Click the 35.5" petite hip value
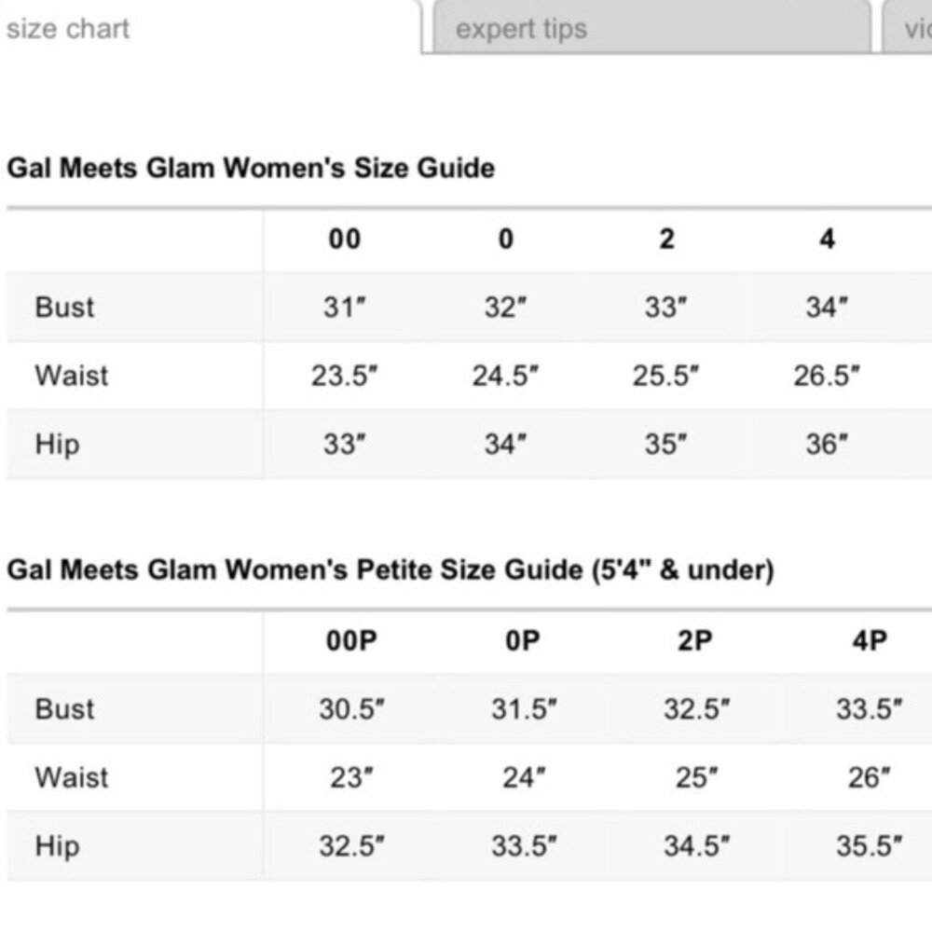The width and height of the screenshot is (932, 932). (869, 846)
